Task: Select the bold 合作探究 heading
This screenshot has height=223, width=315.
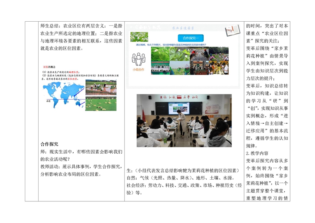Action: (49, 144)
